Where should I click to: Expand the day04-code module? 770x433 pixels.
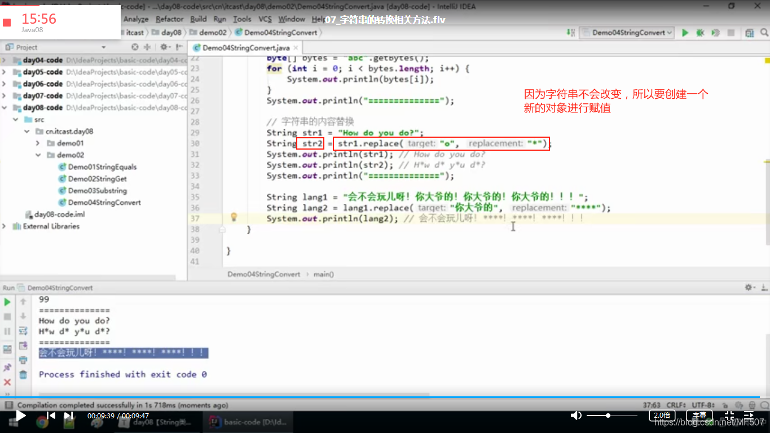[5, 60]
